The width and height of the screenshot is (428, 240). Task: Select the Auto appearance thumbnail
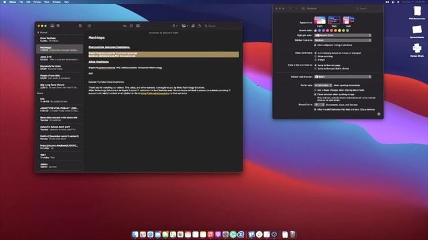click(348, 20)
